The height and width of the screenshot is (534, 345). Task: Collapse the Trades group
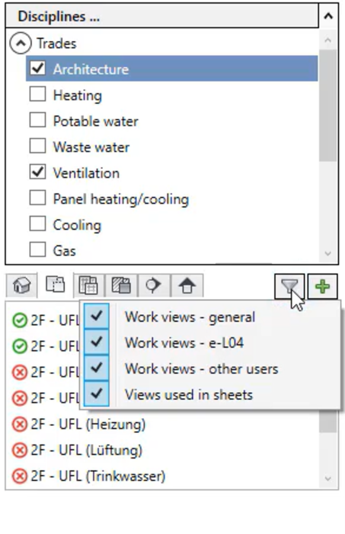tap(20, 43)
